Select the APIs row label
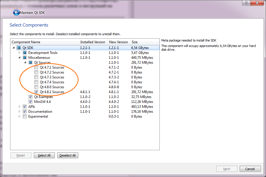The height and width of the screenshot is (177, 266). tap(32, 107)
